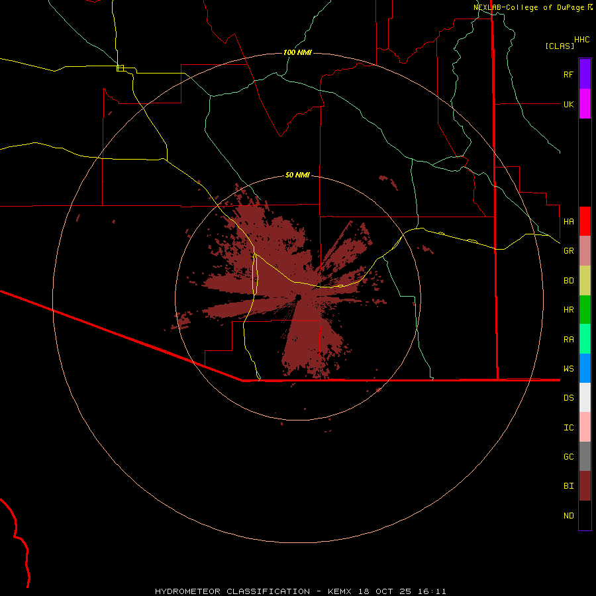Click the HA red legend swatch
This screenshot has height=596, width=596.
[x=585, y=221]
